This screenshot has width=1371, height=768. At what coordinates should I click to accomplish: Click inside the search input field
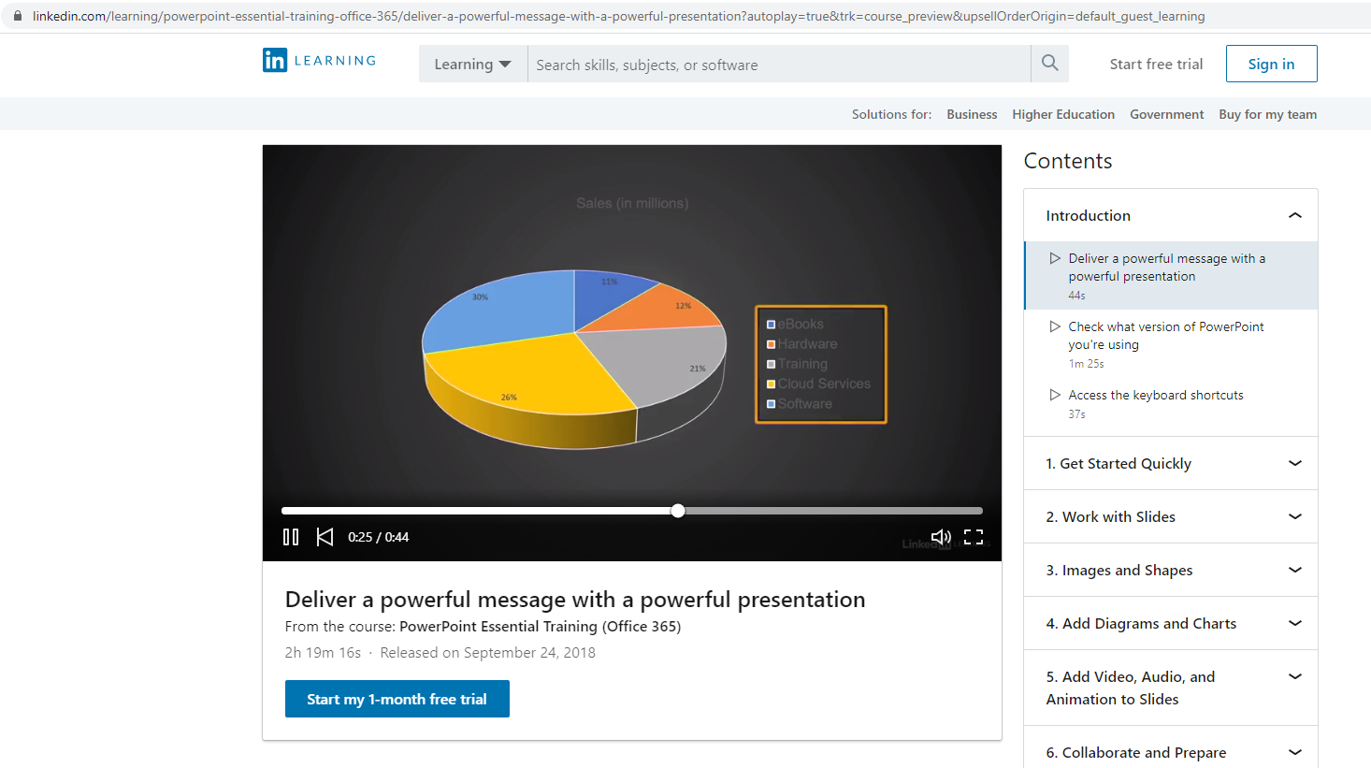(x=748, y=63)
